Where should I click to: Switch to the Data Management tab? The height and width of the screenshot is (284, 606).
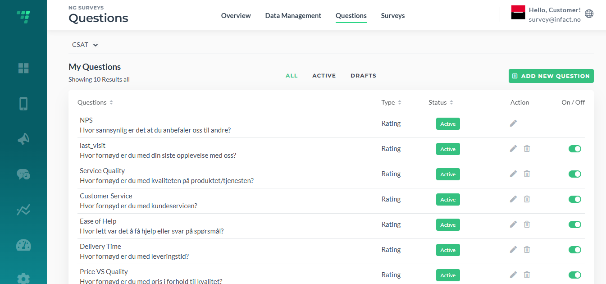point(293,16)
